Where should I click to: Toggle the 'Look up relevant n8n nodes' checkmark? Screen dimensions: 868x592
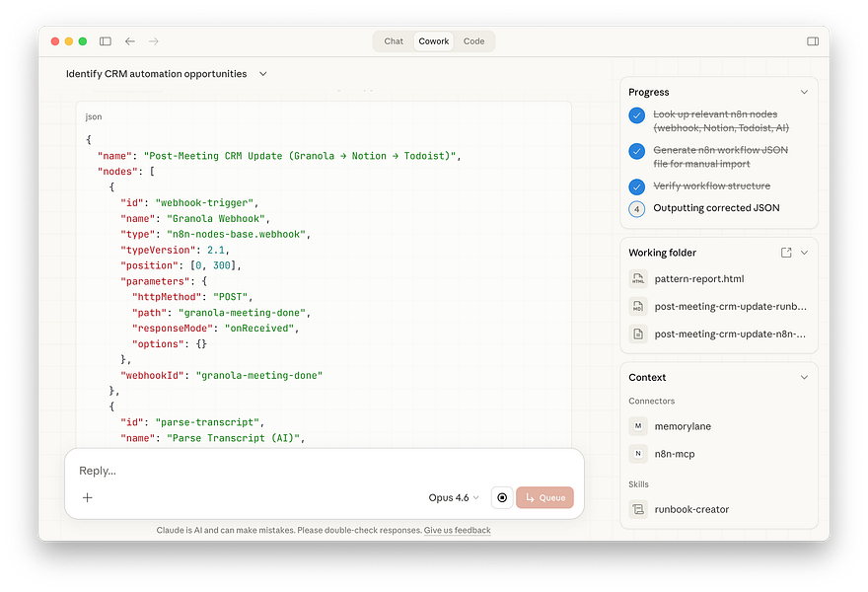636,115
